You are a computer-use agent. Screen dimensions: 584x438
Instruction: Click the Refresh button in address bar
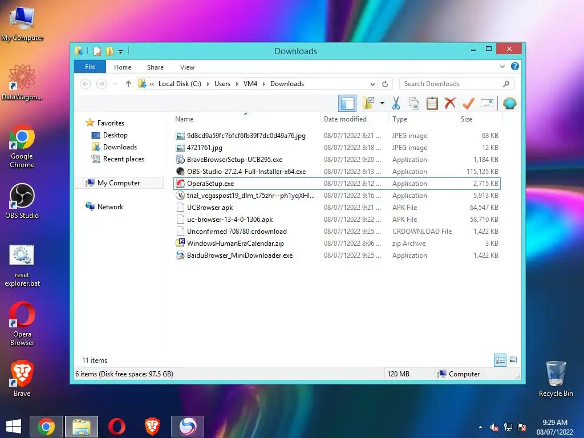(x=385, y=84)
